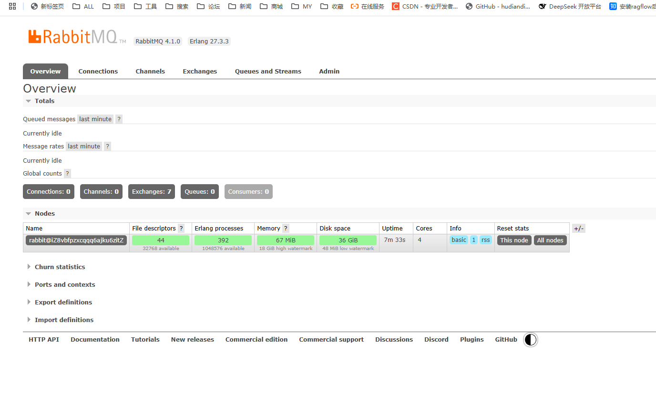
Task: Open the GitHub hudiandi bookmark
Action: tap(498, 6)
